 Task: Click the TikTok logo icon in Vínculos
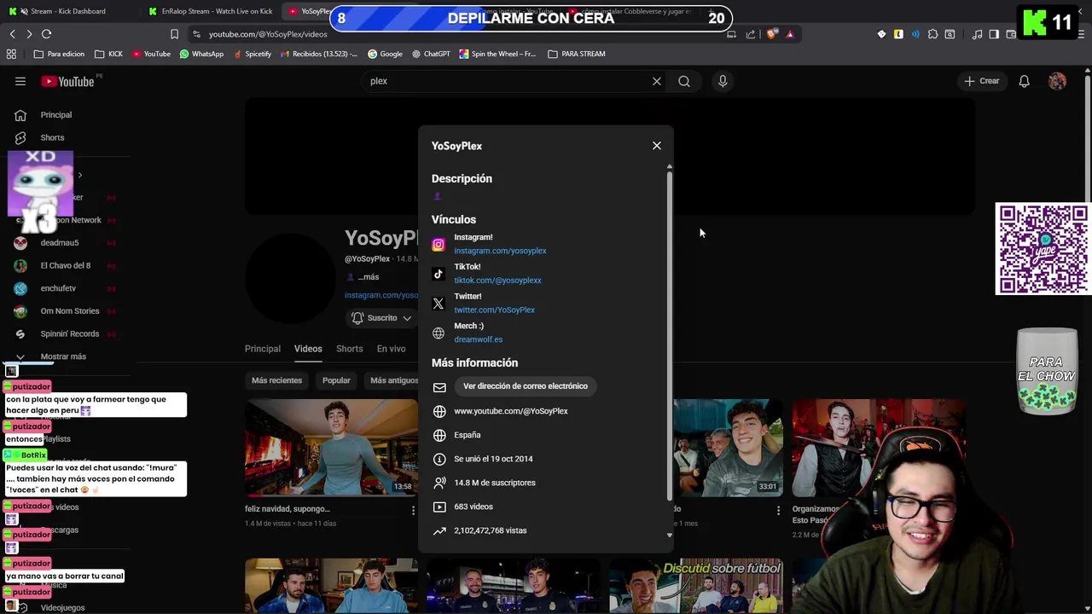pyautogui.click(x=439, y=274)
